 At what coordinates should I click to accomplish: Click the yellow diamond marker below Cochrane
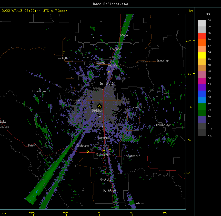(x=87, y=151)
